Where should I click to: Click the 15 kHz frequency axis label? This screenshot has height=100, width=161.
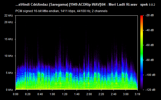[x=9, y=39]
